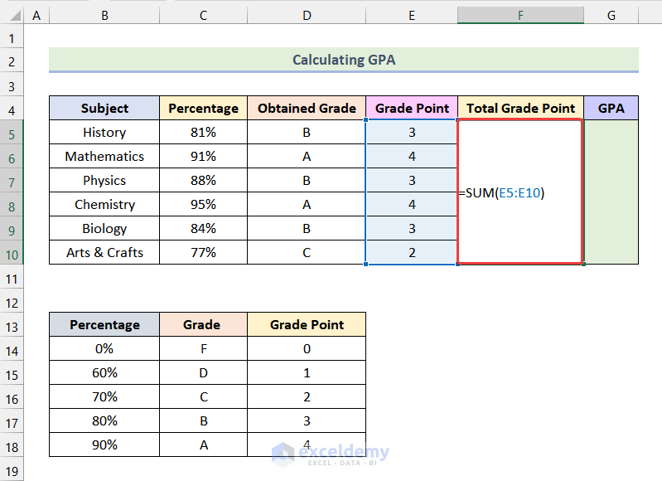
Task: Click the "Grade" header in lookup table
Action: pyautogui.click(x=203, y=325)
